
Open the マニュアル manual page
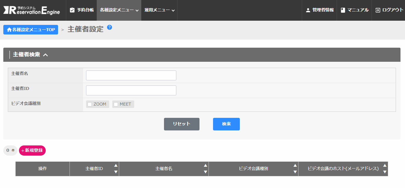pyautogui.click(x=354, y=10)
